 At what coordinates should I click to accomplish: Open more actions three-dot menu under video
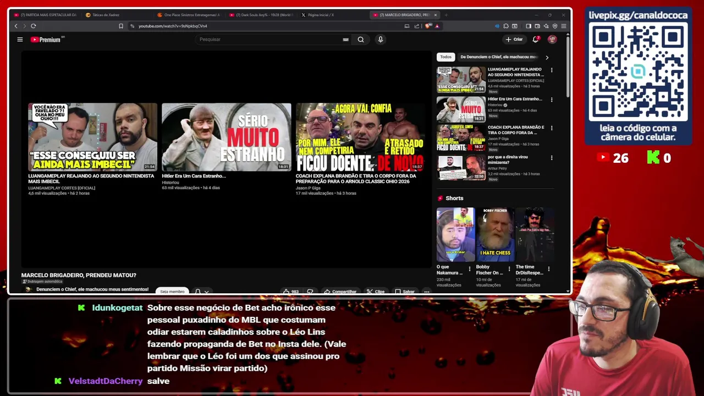(x=427, y=291)
